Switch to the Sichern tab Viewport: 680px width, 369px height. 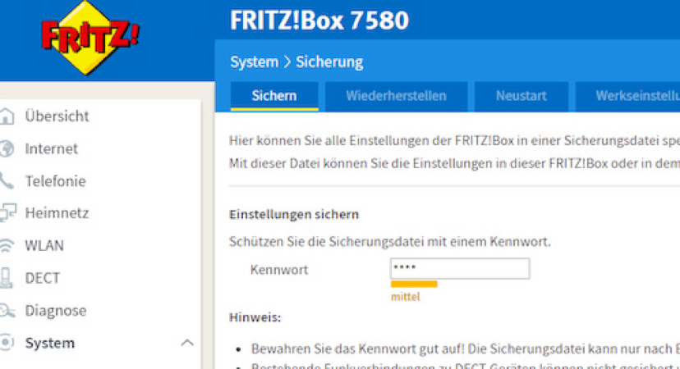(x=273, y=96)
